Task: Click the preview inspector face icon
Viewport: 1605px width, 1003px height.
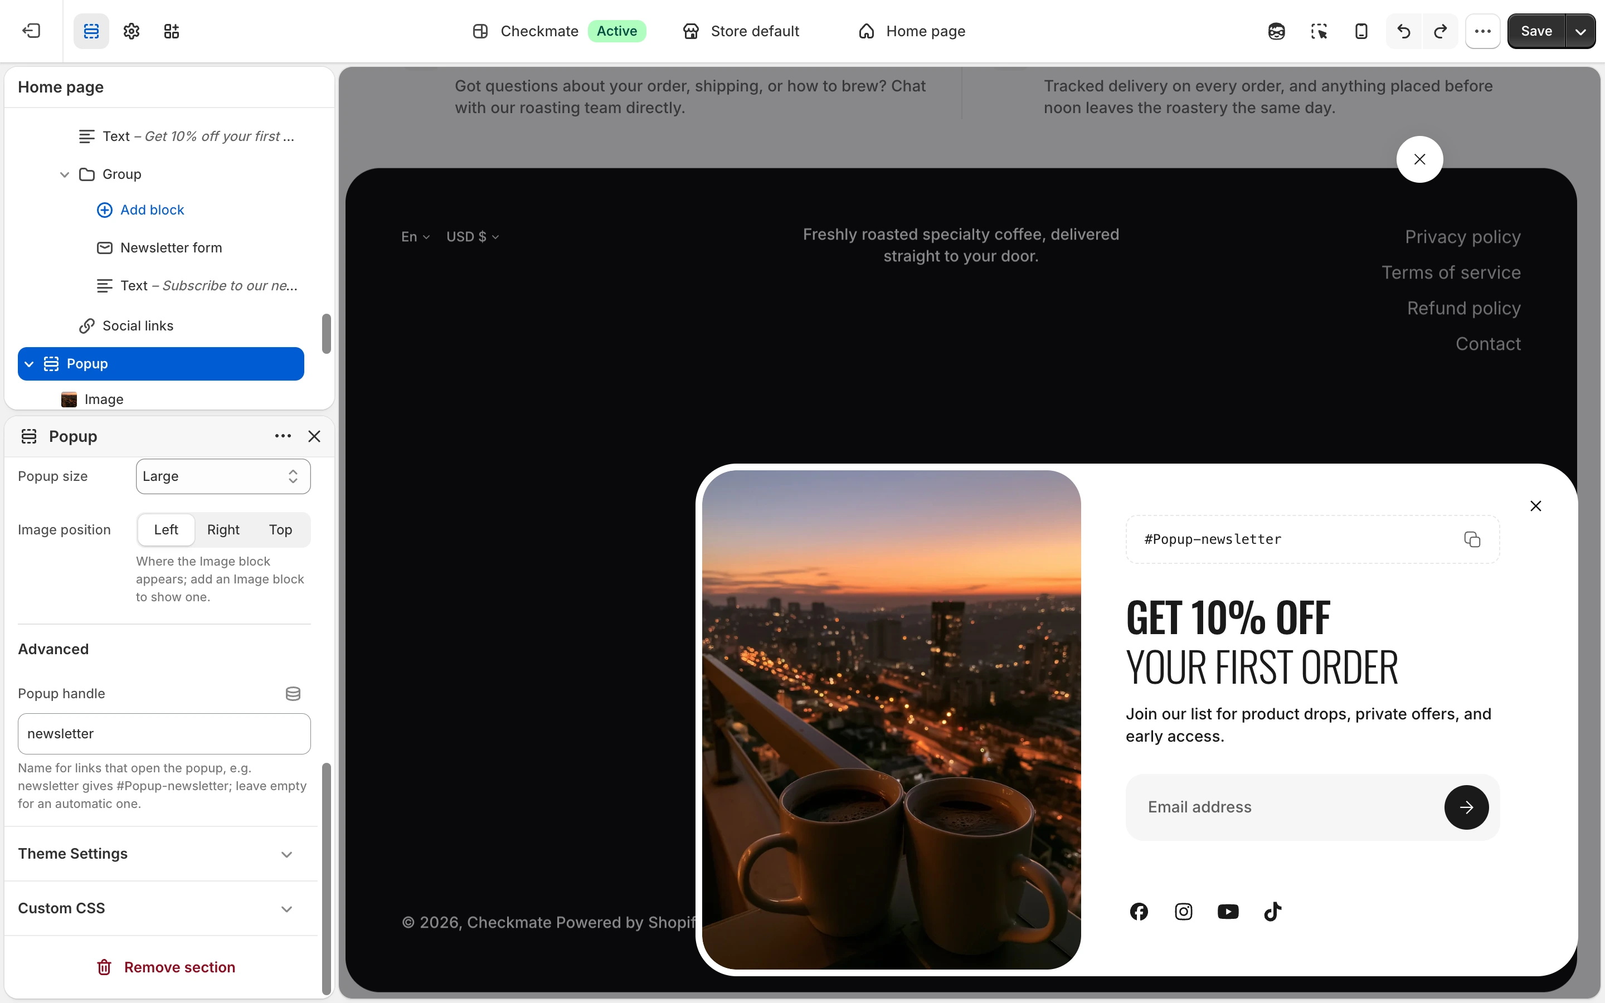Action: tap(1276, 31)
